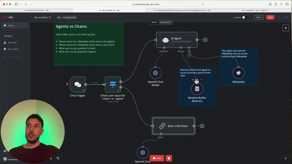Open My project in sidebar
Viewport: 292px width, 164px height.
15,49
